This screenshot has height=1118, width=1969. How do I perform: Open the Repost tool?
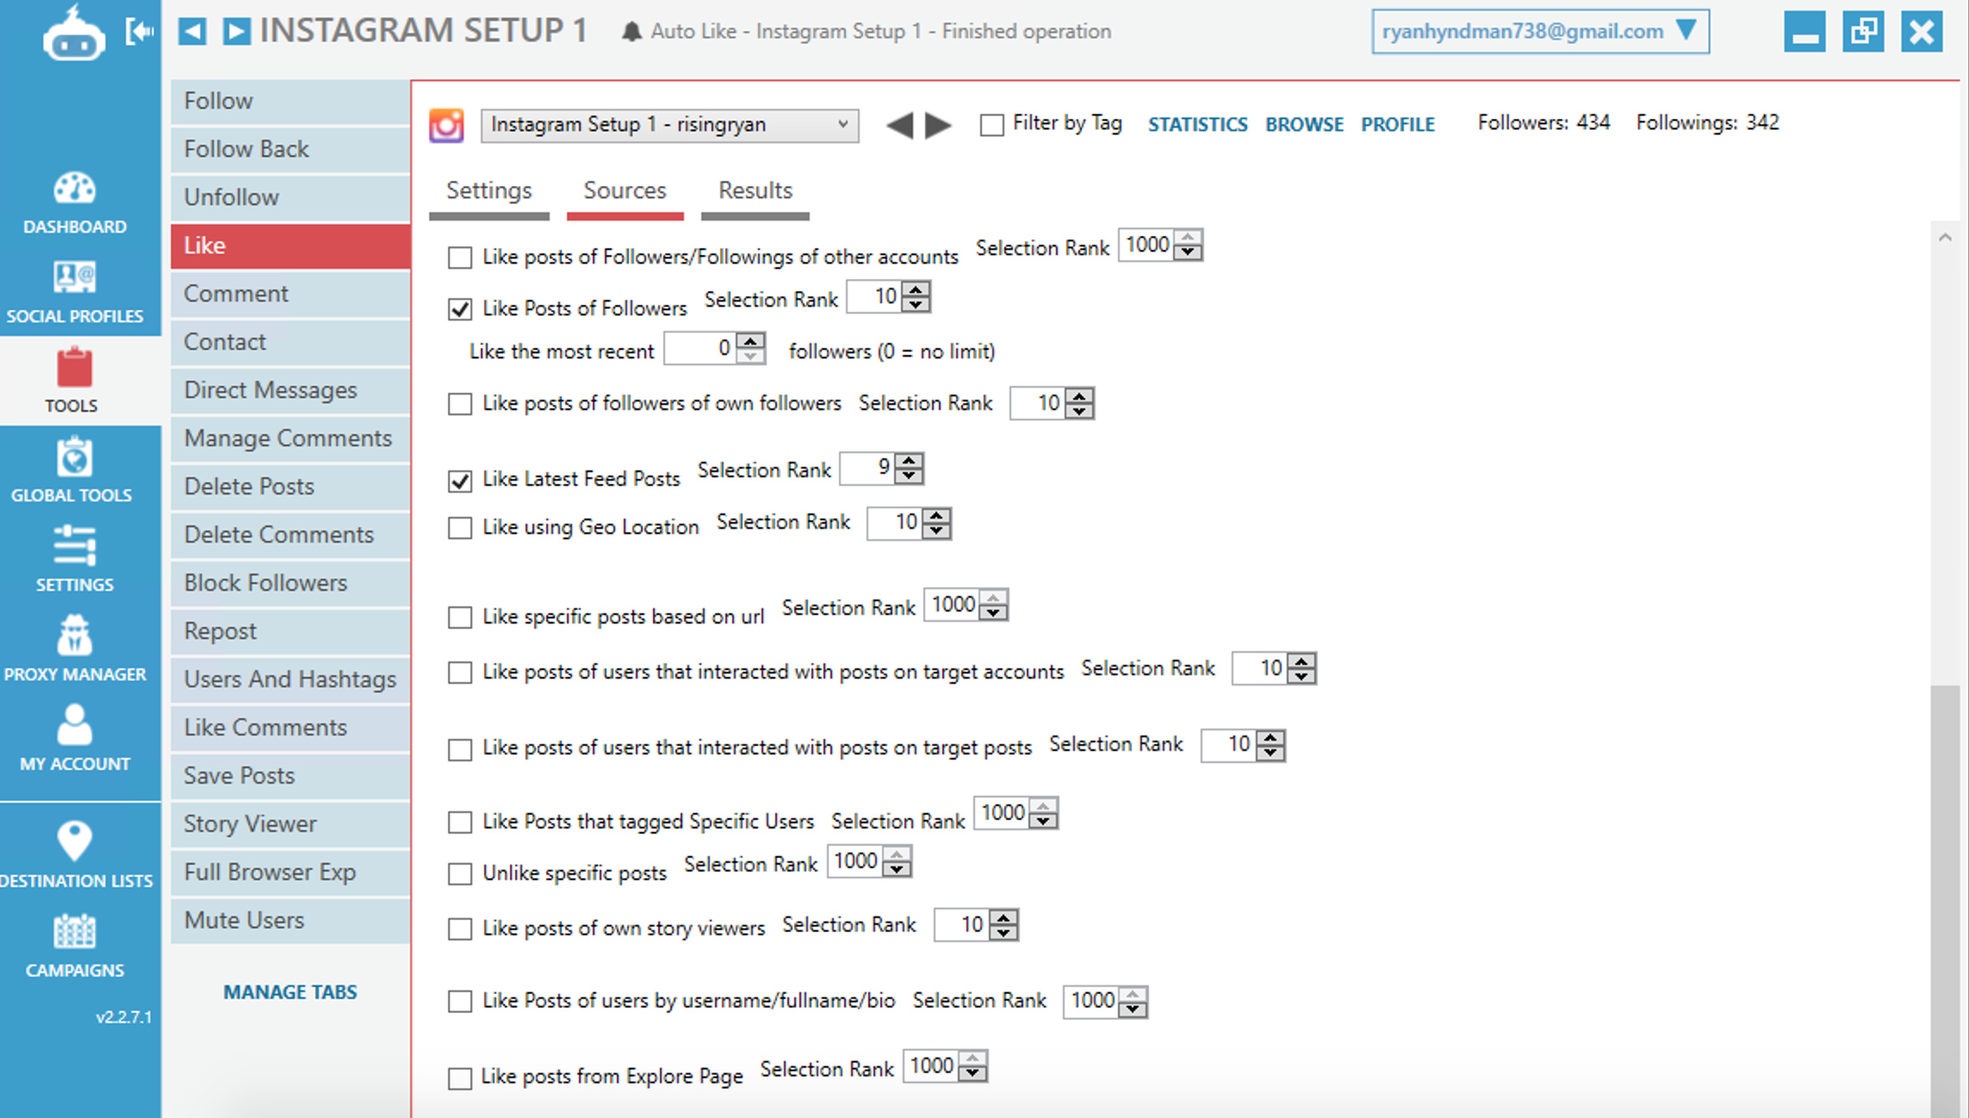click(x=290, y=632)
